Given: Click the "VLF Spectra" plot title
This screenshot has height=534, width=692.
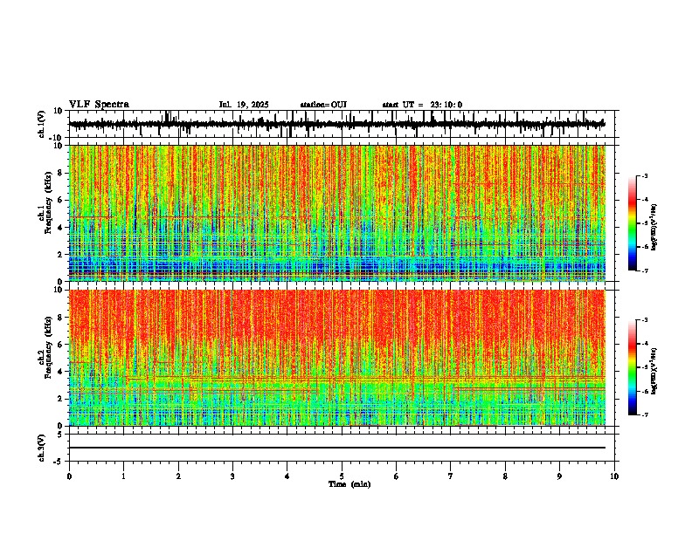Looking at the screenshot, I should point(99,105).
